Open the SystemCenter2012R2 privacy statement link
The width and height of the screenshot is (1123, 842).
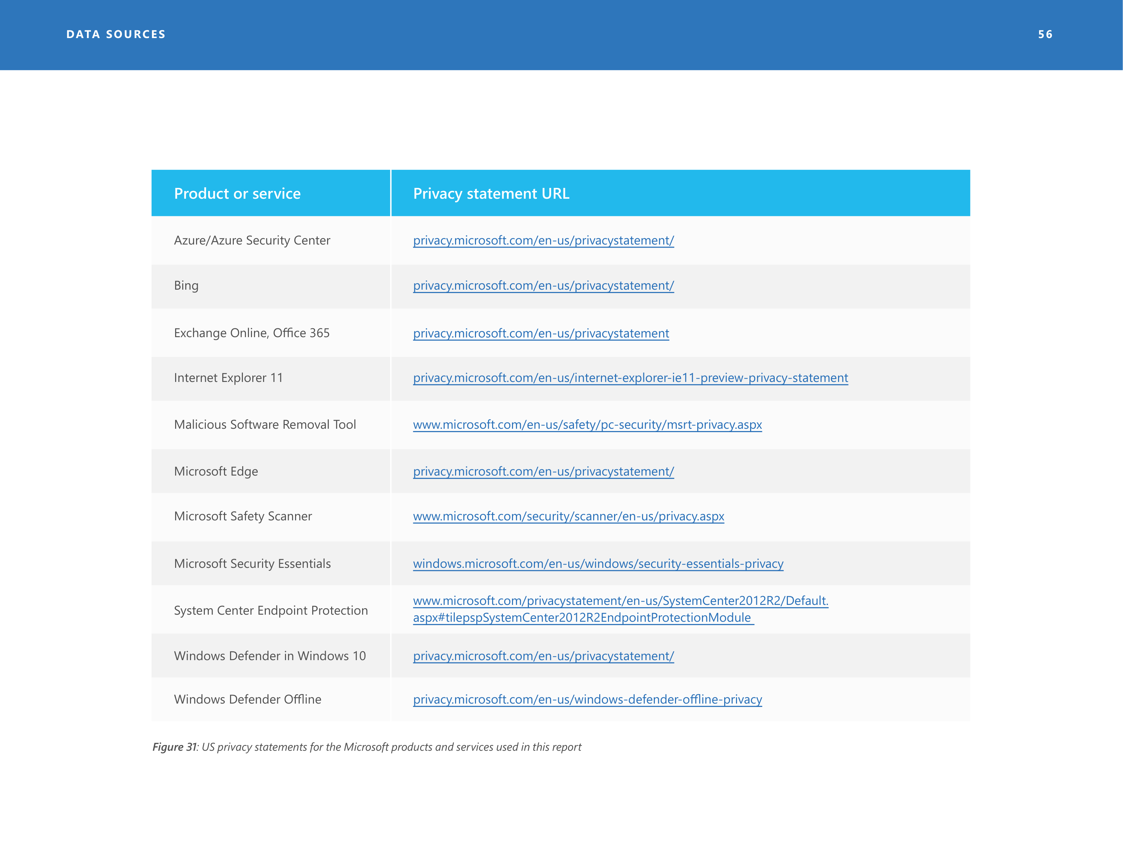pos(620,609)
